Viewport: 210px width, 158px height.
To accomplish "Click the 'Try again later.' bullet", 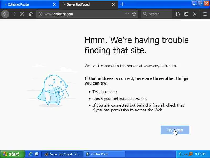I will pos(105,92).
